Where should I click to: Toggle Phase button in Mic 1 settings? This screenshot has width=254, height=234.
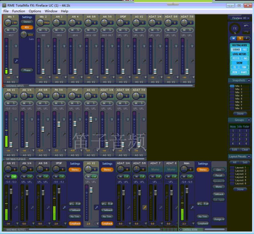[27, 70]
